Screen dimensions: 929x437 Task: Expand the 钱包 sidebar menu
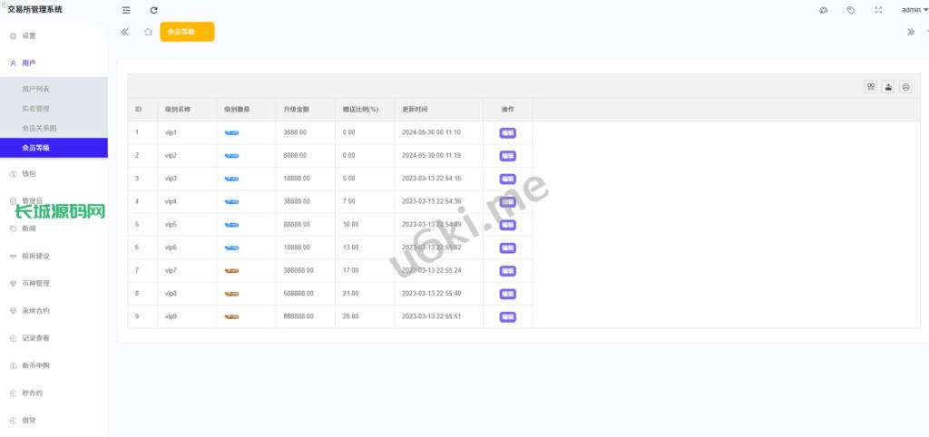coord(29,173)
